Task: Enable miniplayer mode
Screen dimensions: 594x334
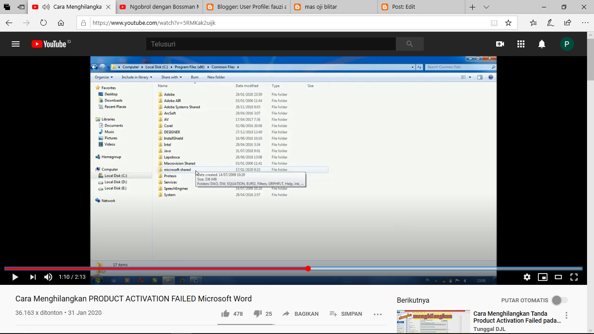Action: (543, 277)
